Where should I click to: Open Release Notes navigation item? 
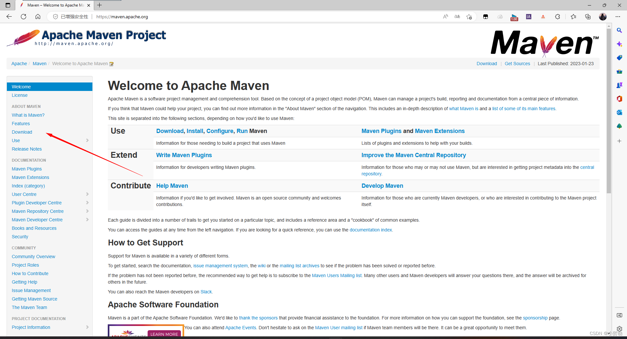coord(27,149)
